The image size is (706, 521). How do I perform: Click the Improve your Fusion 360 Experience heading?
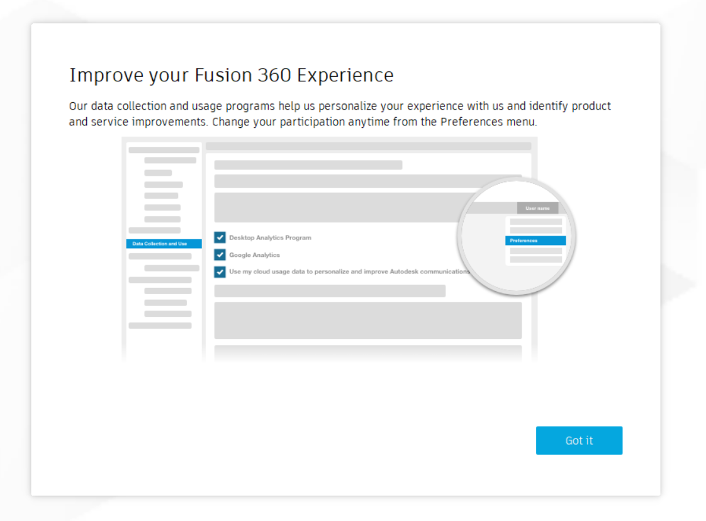(x=232, y=75)
